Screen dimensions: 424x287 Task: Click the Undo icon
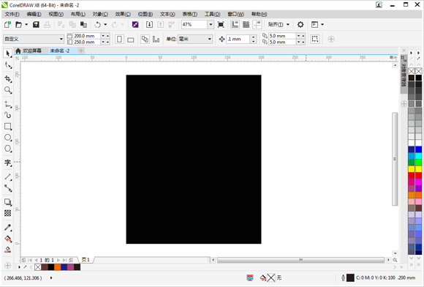coord(98,25)
